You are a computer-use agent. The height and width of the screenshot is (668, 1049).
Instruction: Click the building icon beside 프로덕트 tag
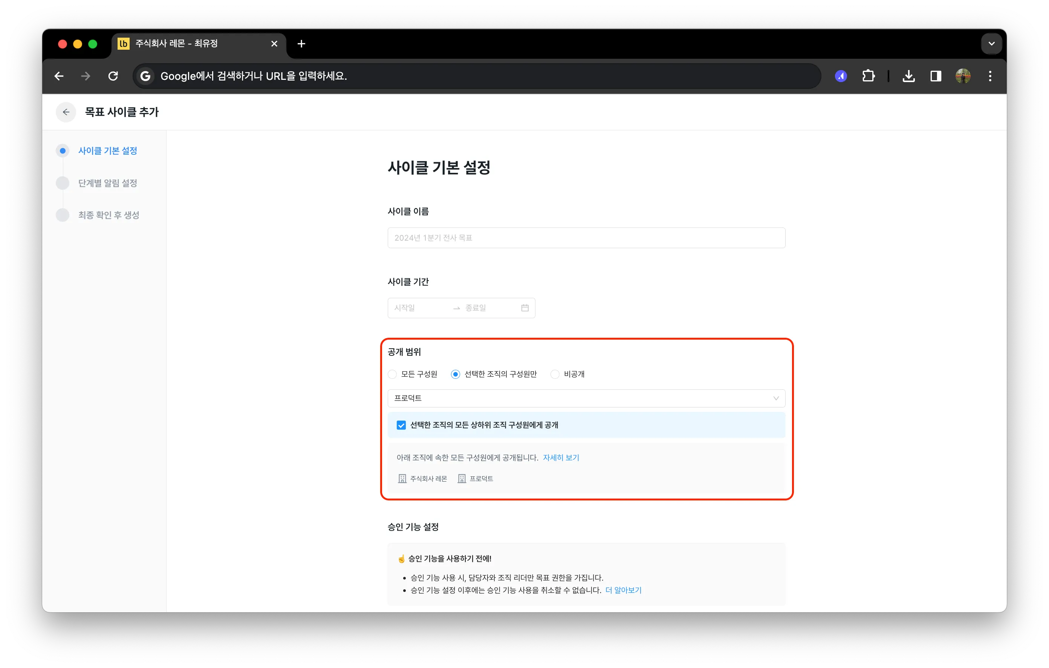pos(462,479)
